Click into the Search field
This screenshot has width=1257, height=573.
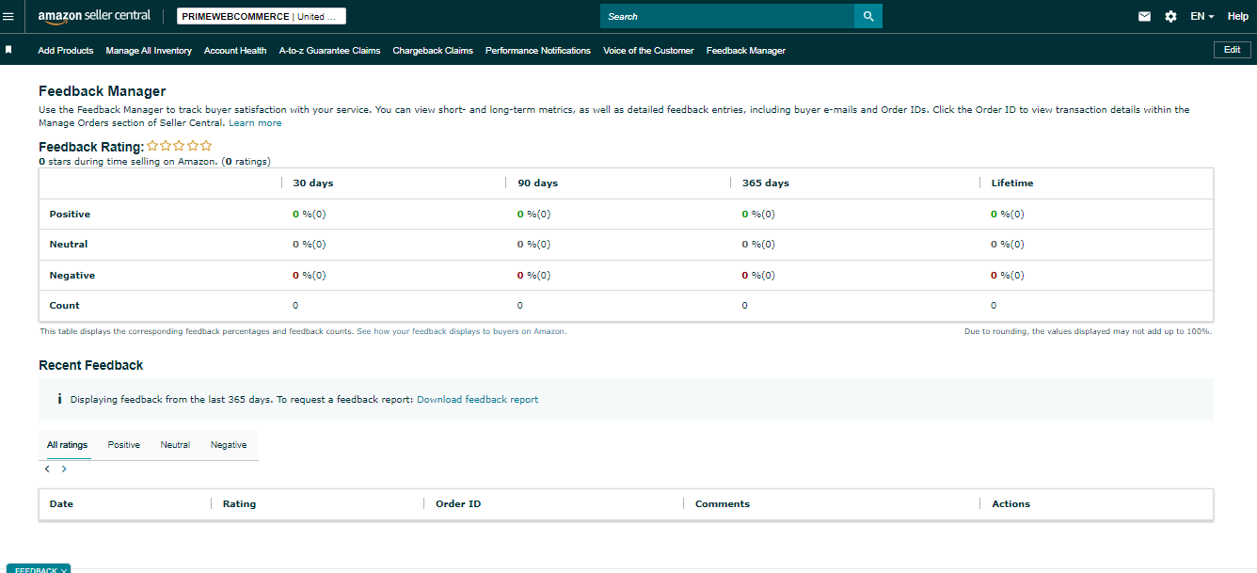click(x=727, y=16)
